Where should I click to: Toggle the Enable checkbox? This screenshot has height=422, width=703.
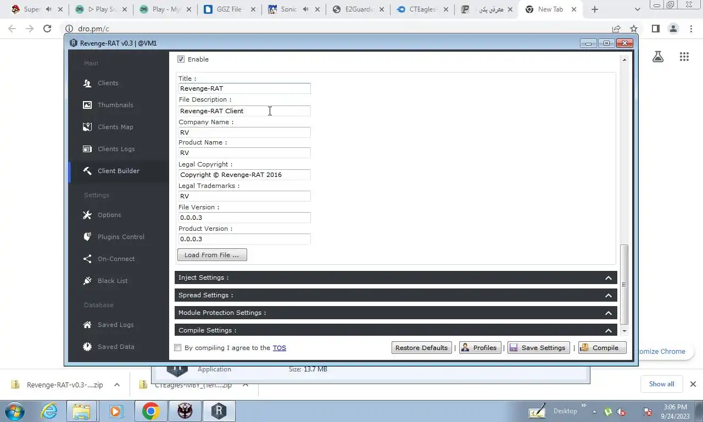click(x=181, y=59)
